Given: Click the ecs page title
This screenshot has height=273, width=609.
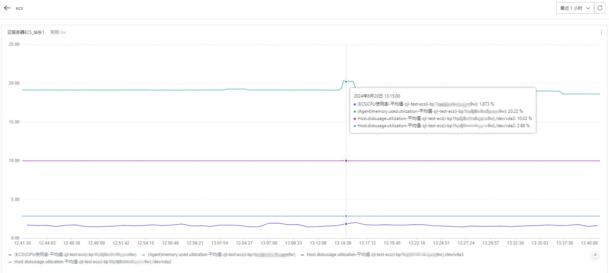Looking at the screenshot, I should (19, 8).
